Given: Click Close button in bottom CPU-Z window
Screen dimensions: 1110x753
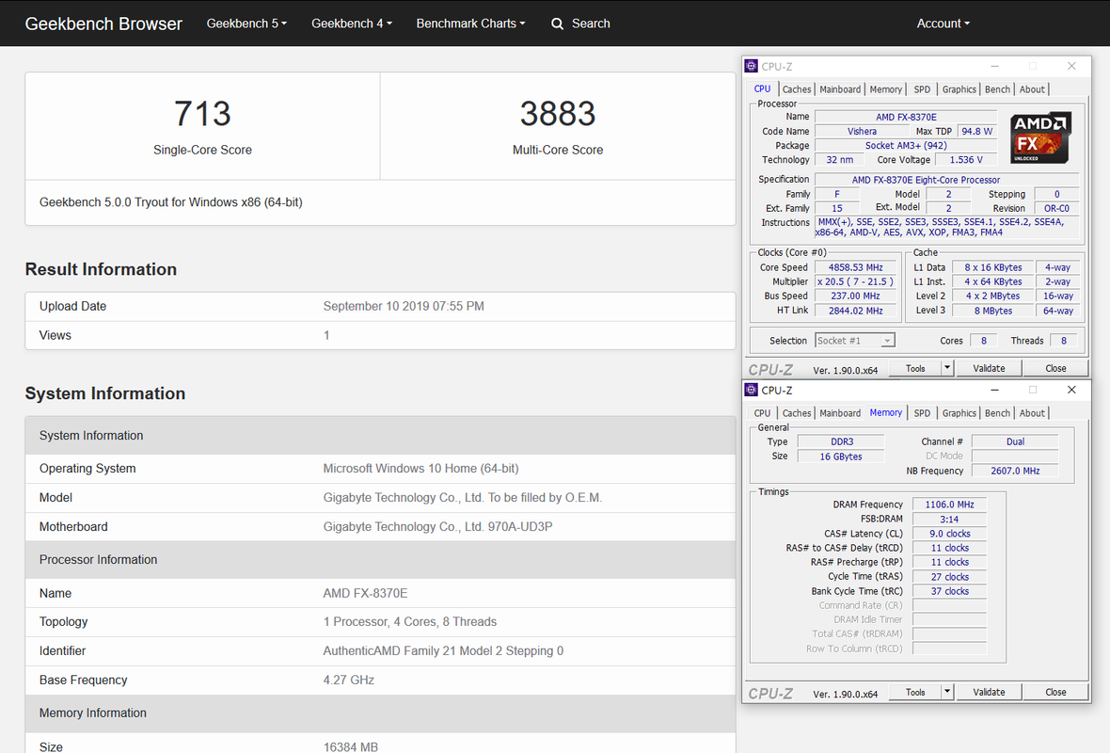Looking at the screenshot, I should pyautogui.click(x=1055, y=692).
